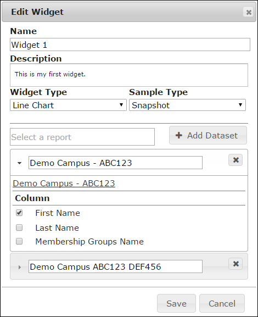This screenshot has height=317, width=258.
Task: Check the Last Name column checkbox
Action: pyautogui.click(x=19, y=227)
